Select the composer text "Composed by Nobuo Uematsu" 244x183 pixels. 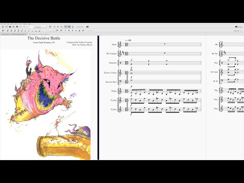(x=79, y=42)
